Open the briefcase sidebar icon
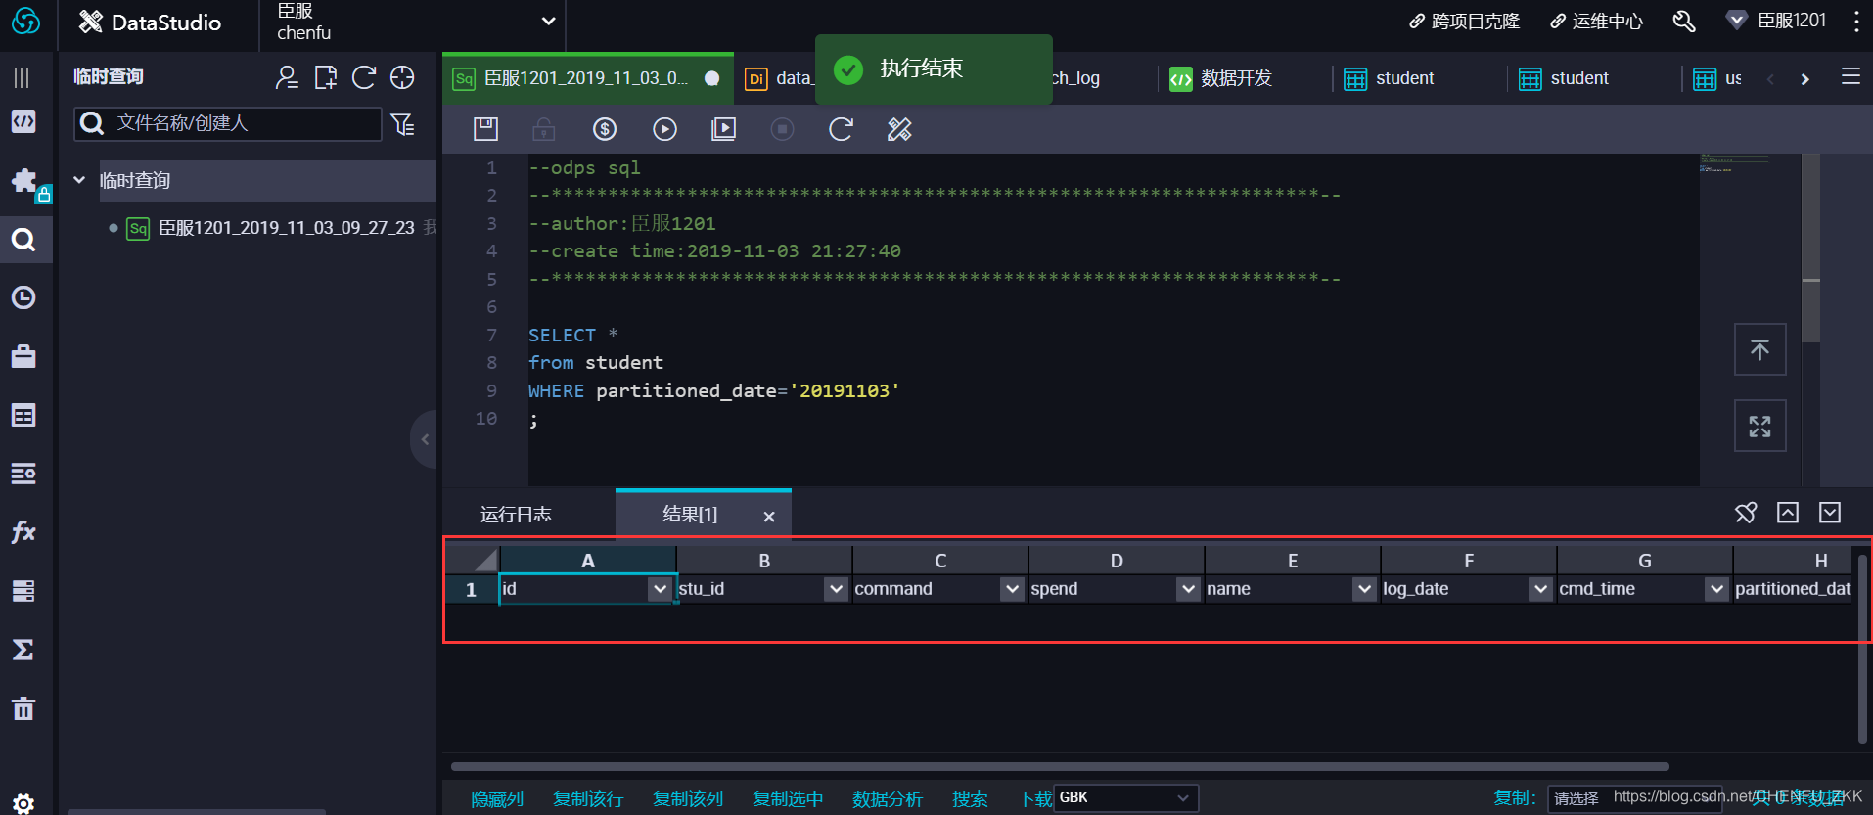The image size is (1873, 815). click(23, 356)
